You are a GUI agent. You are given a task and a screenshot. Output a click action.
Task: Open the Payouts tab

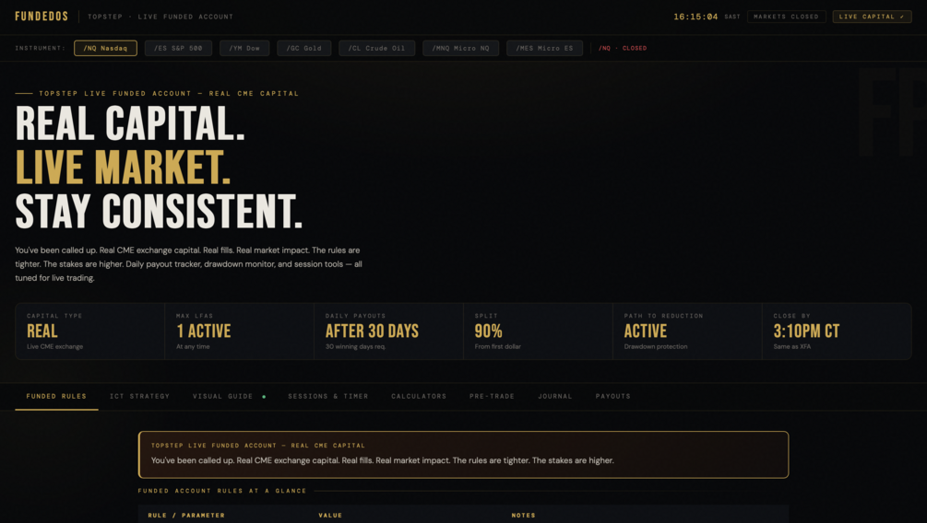coord(613,396)
